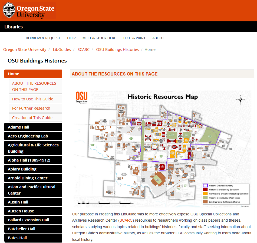Click Libraries in the black header bar
Image resolution: width=257 pixels, height=243 pixels.
click(14, 27)
